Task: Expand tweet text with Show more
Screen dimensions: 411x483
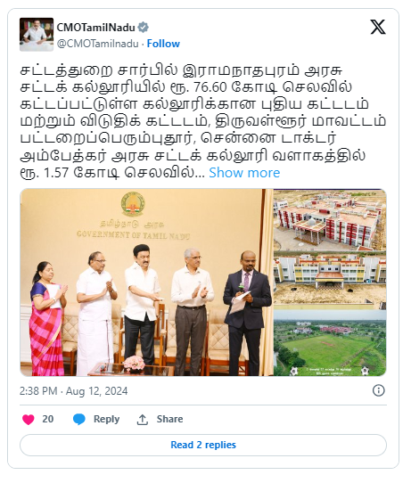Action: coord(244,173)
